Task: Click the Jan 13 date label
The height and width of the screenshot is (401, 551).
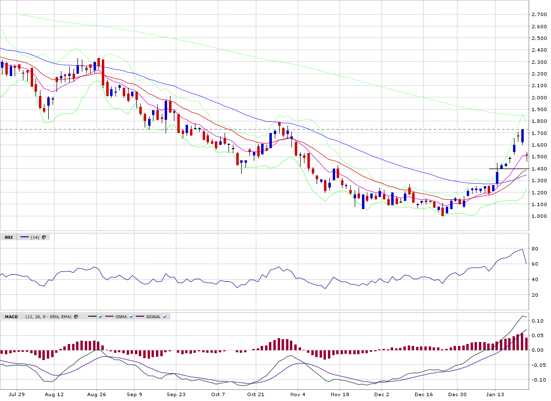Action: pos(495,394)
